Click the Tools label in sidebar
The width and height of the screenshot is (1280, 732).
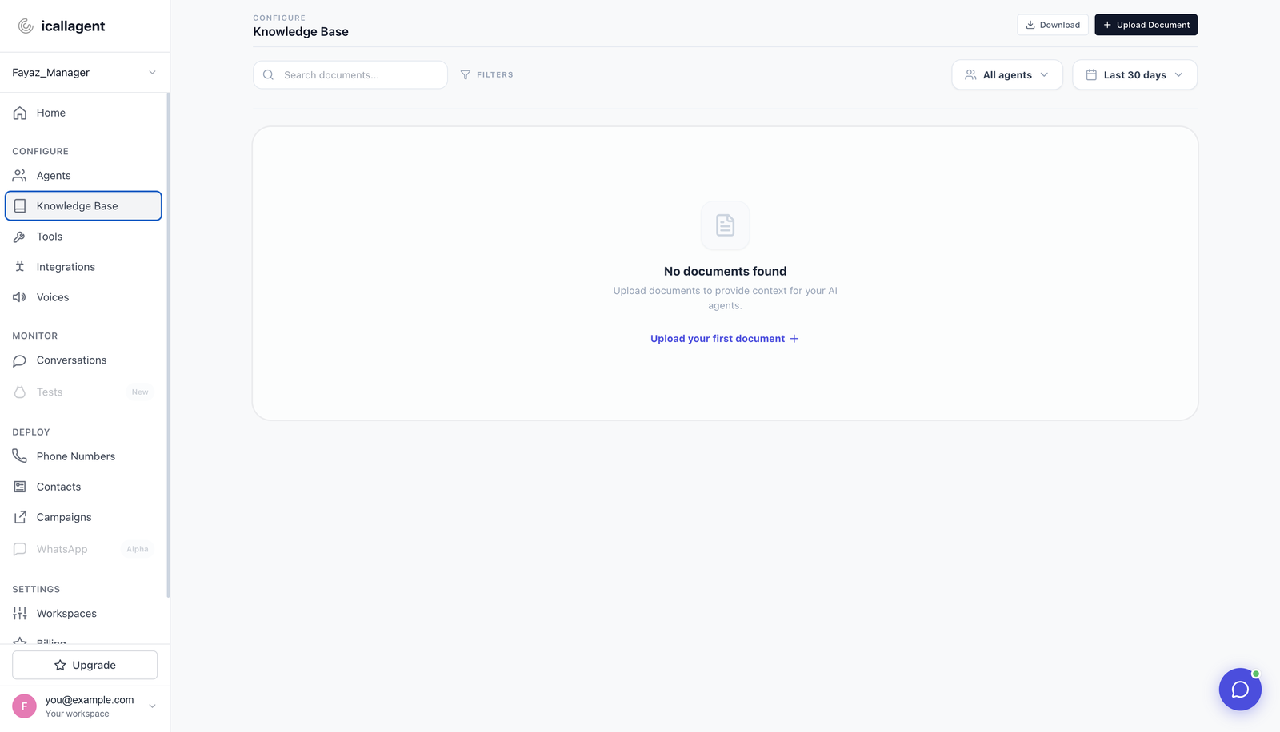click(x=50, y=237)
